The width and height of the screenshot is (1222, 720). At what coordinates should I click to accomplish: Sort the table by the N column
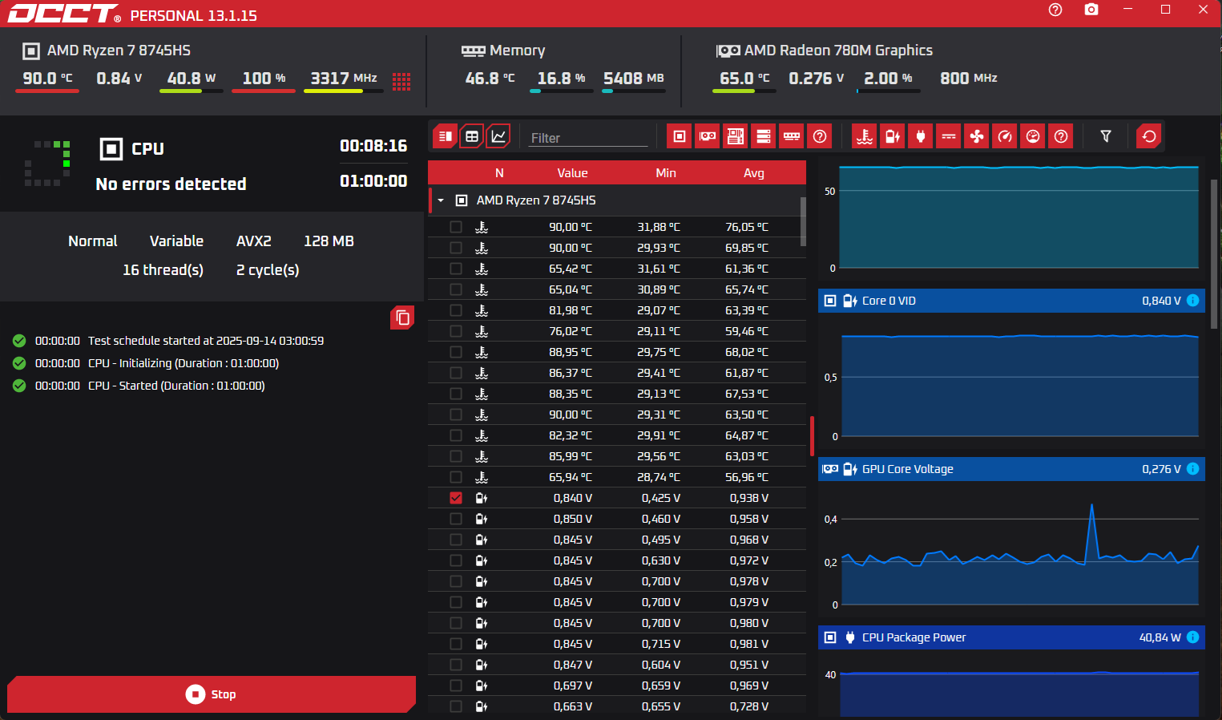499,173
